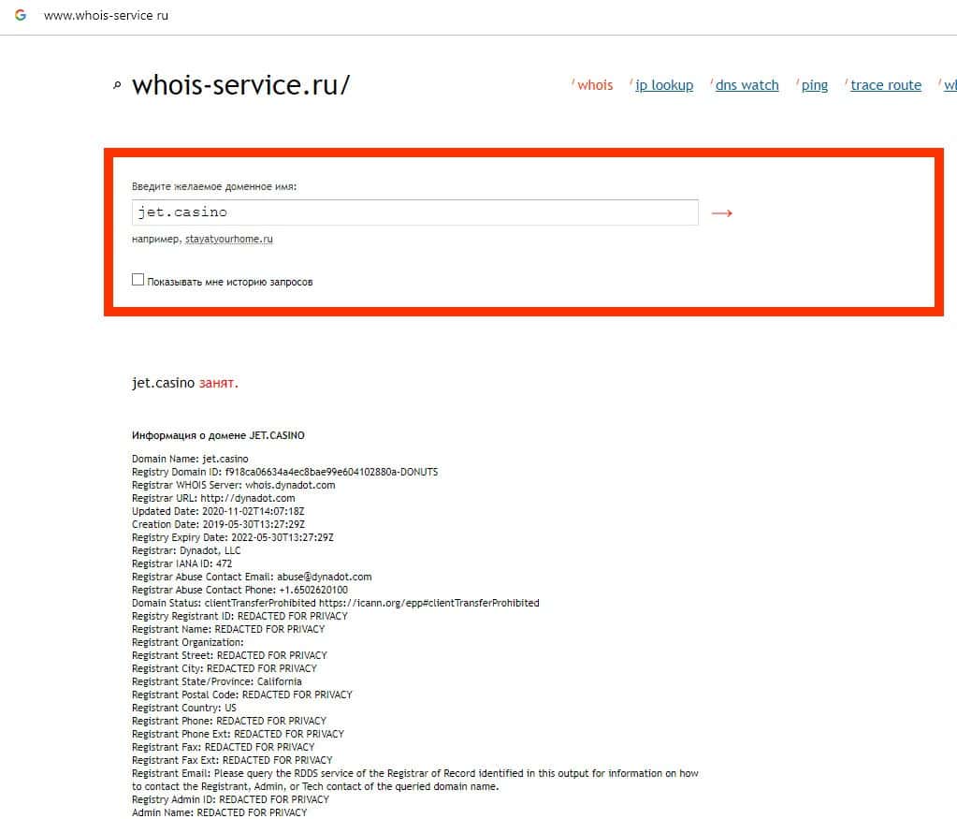Image resolution: width=957 pixels, height=819 pixels.
Task: Click the Creation Date 2019-05-30 line
Action: tap(218, 524)
